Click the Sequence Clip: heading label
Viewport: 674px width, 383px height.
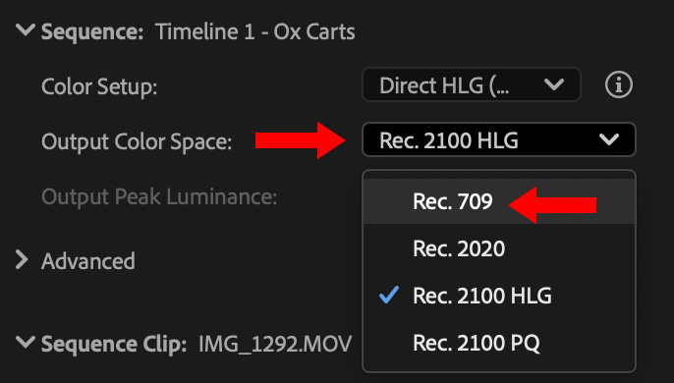[x=114, y=345]
